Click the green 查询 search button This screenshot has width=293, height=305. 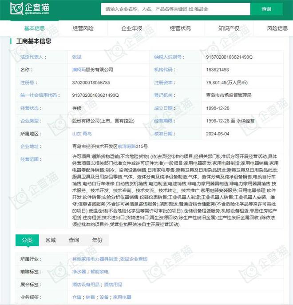pos(266,9)
